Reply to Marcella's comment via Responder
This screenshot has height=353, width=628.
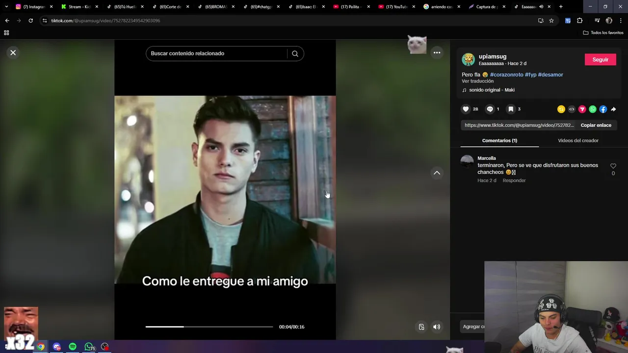pos(514,180)
